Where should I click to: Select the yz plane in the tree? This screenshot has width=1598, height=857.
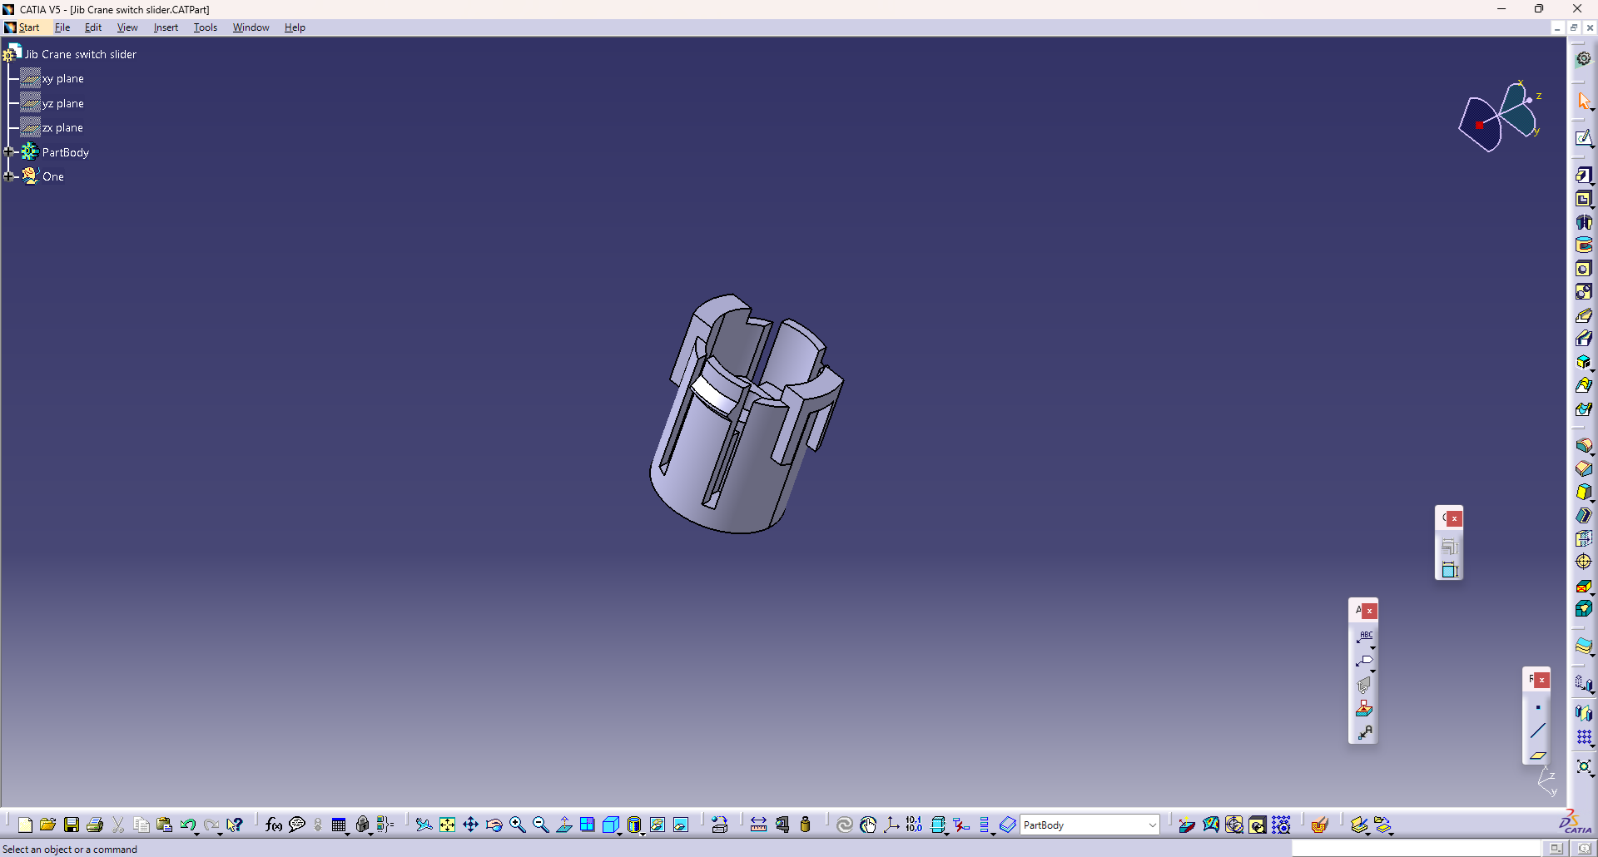point(62,103)
